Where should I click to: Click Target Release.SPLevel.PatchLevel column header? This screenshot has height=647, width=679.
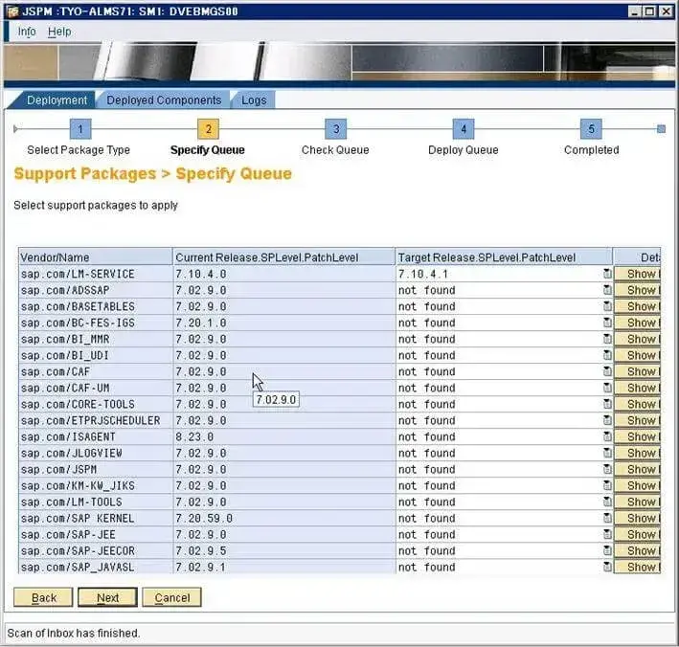pos(504,257)
